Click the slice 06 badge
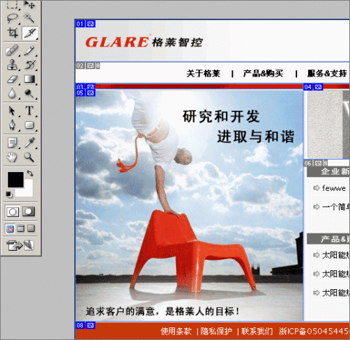This screenshot has width=350, height=340. coord(307,163)
